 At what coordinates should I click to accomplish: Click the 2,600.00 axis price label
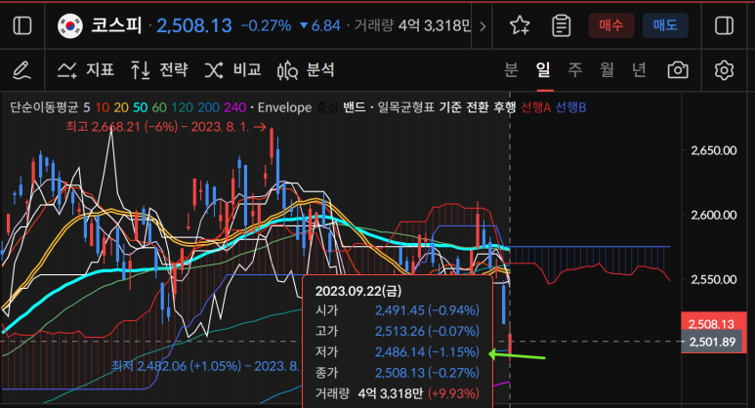click(714, 215)
